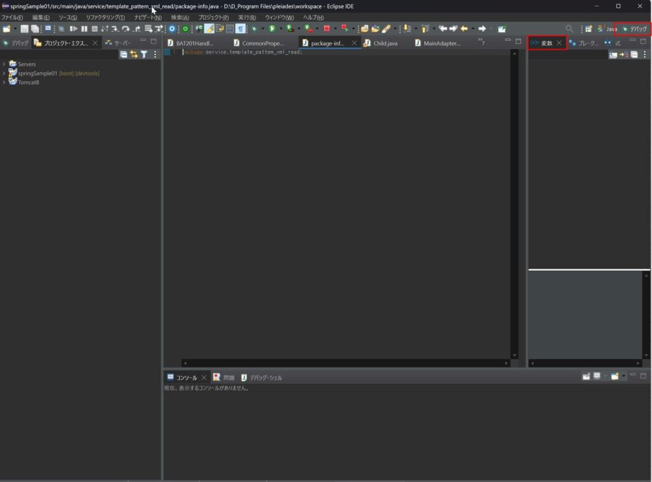
Task: Click the green Run launch icon
Action: 272,29
